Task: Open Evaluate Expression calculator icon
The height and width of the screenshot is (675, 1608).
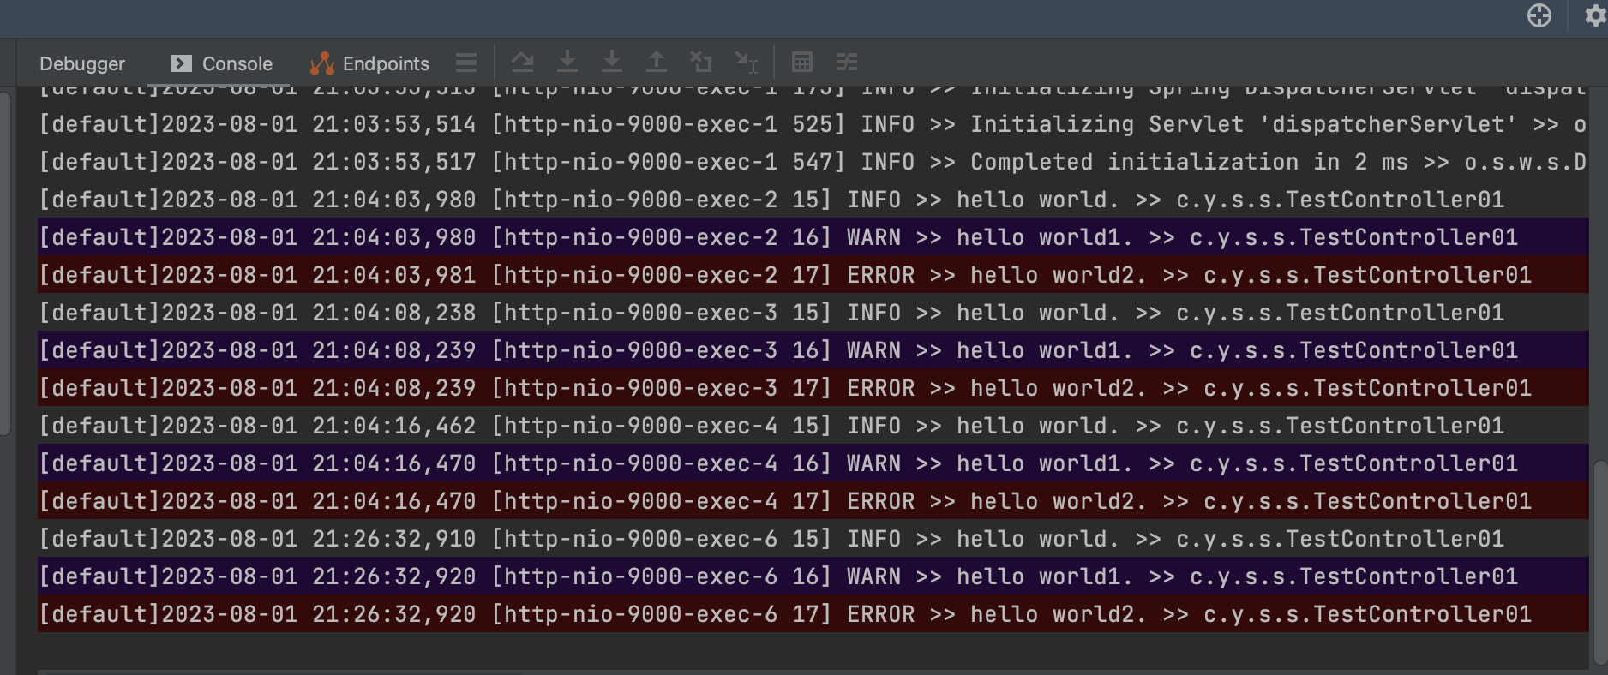Action: tap(802, 62)
